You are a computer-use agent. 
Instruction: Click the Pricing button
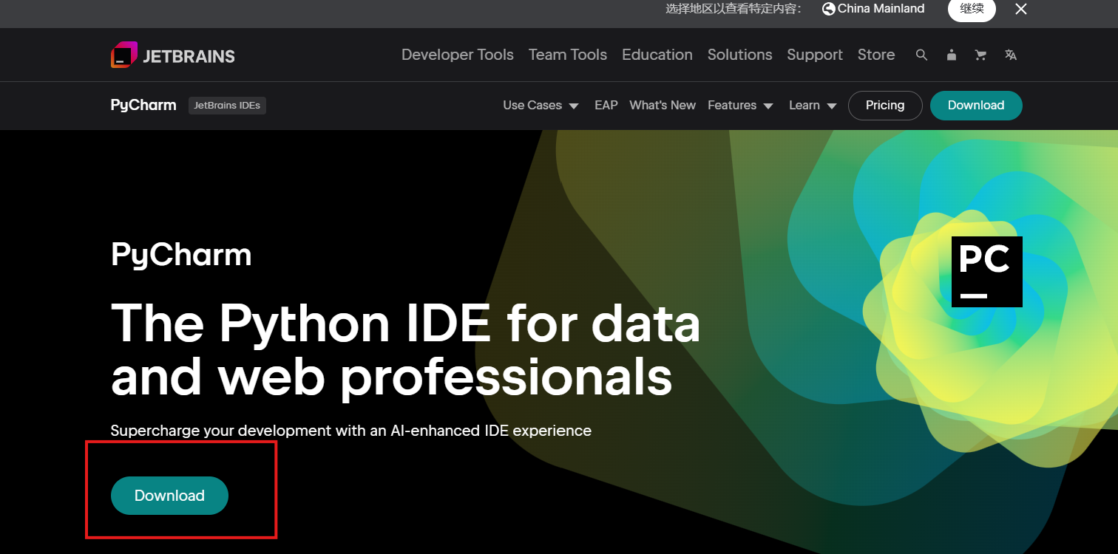[x=885, y=106]
